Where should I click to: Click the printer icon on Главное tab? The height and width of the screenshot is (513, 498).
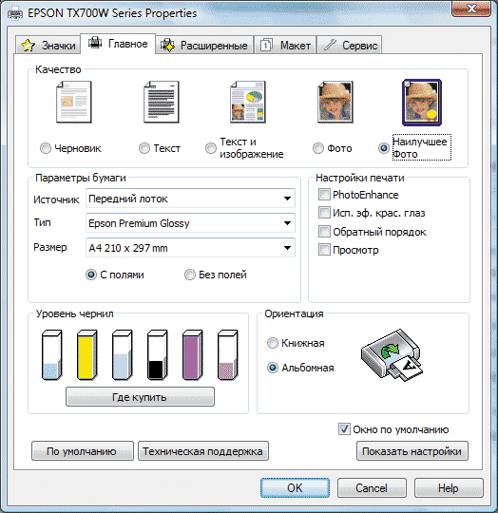pos(95,43)
